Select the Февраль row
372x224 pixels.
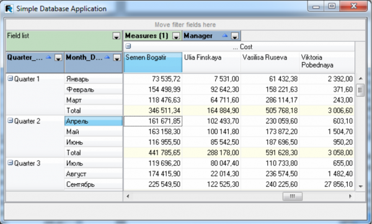click(x=94, y=89)
